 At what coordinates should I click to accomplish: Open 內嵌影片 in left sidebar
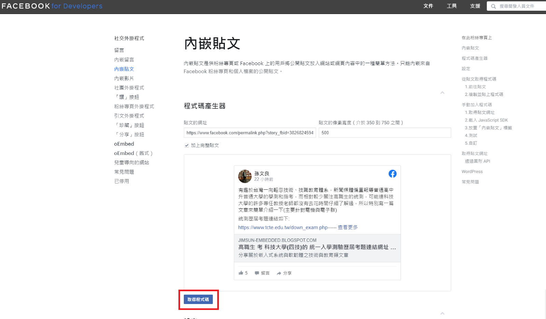(124, 78)
